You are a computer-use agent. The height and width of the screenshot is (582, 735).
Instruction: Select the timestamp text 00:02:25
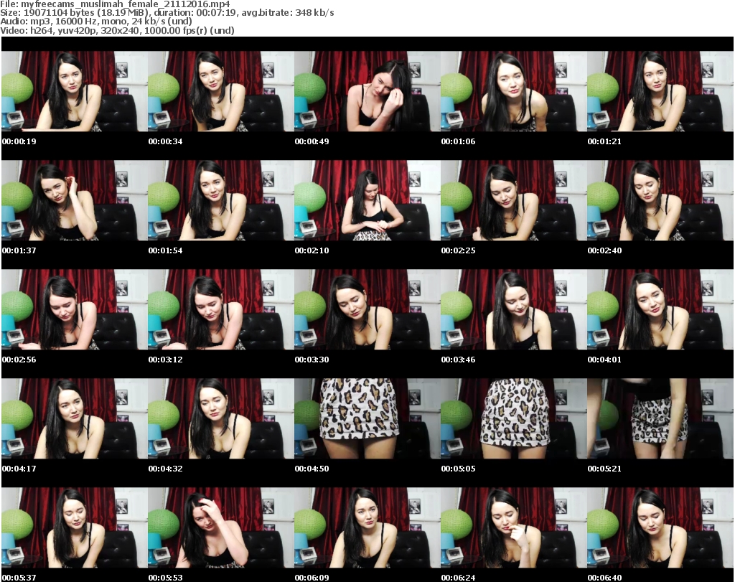coord(458,250)
